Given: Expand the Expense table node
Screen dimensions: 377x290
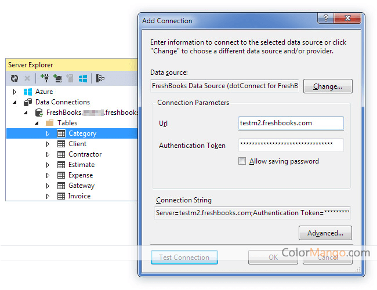Looking at the screenshot, I should pyautogui.click(x=48, y=175).
